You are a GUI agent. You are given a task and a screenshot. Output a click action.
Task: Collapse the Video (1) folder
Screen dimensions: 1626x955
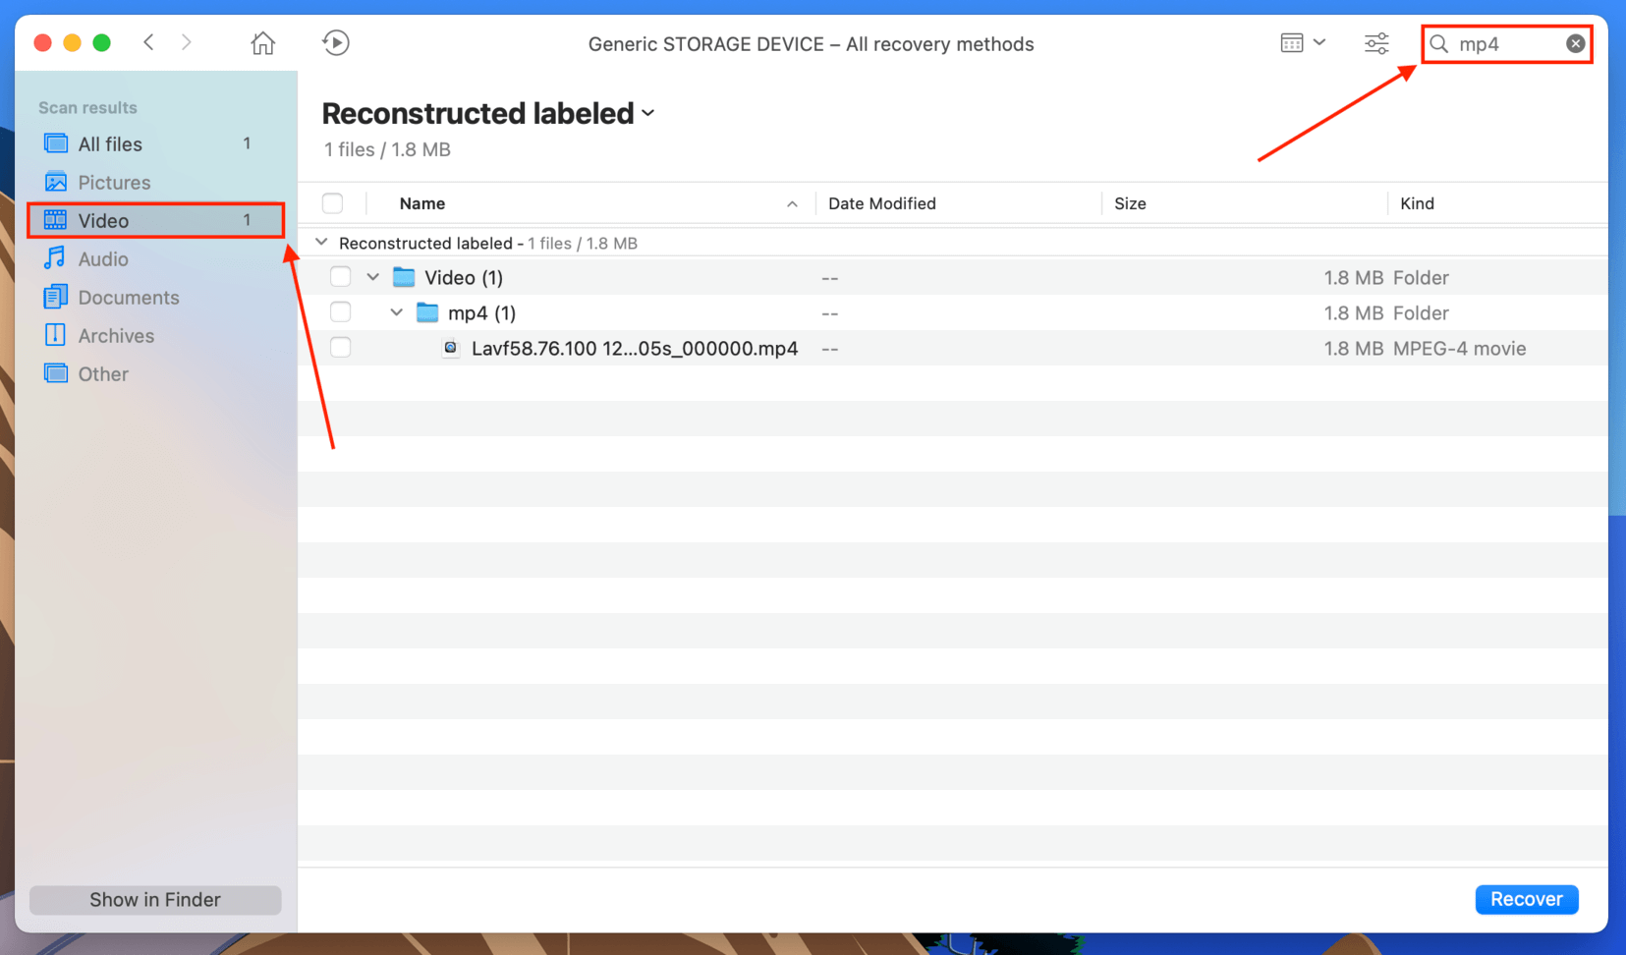tap(373, 277)
